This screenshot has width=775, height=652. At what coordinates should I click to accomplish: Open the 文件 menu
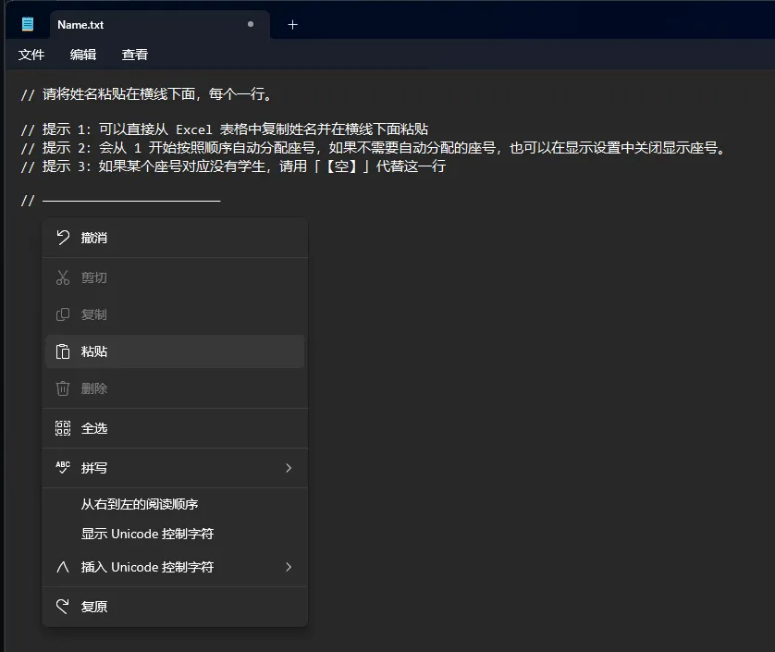(31, 55)
